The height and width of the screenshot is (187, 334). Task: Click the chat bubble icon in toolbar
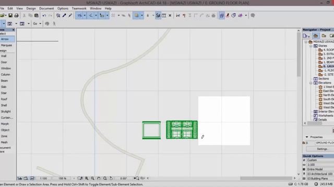(253, 16)
